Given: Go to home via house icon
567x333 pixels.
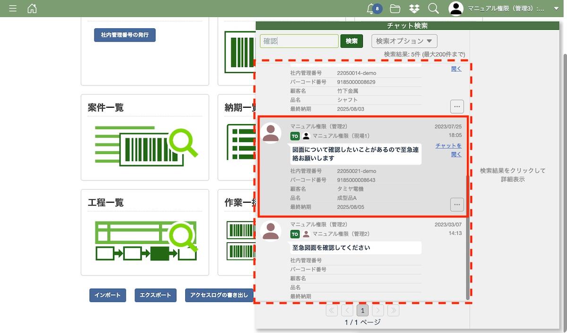Looking at the screenshot, I should [32, 9].
